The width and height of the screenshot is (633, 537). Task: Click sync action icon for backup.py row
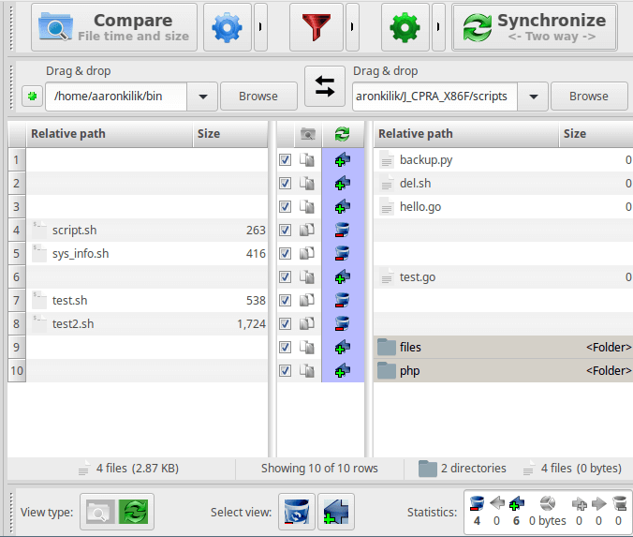pos(342,160)
